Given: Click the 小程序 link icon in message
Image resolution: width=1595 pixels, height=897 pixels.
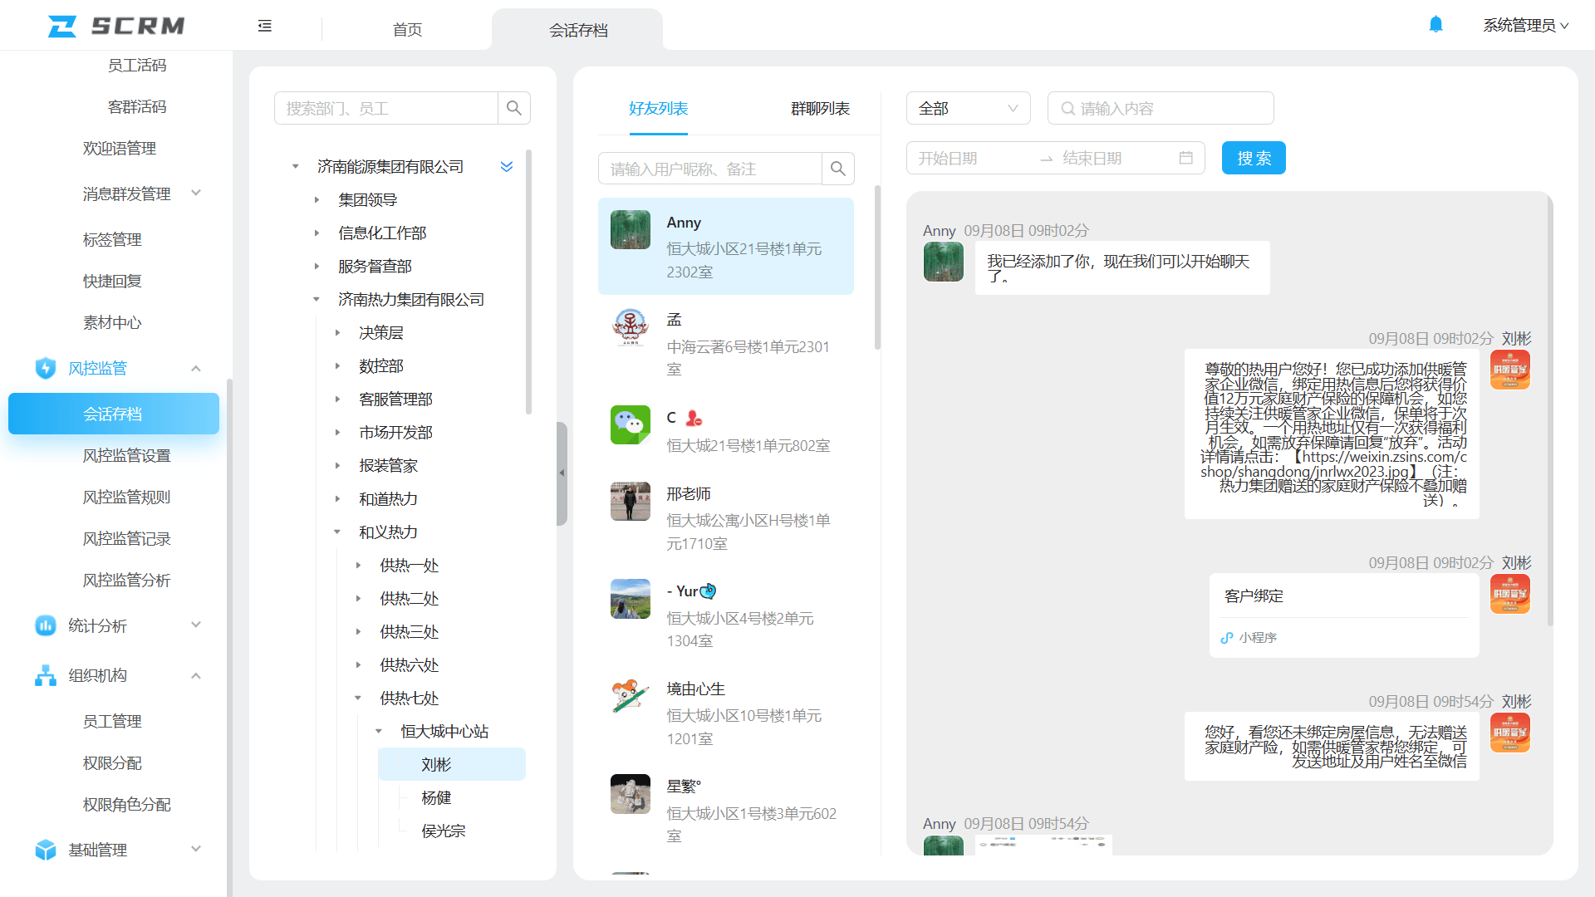Looking at the screenshot, I should 1227,638.
